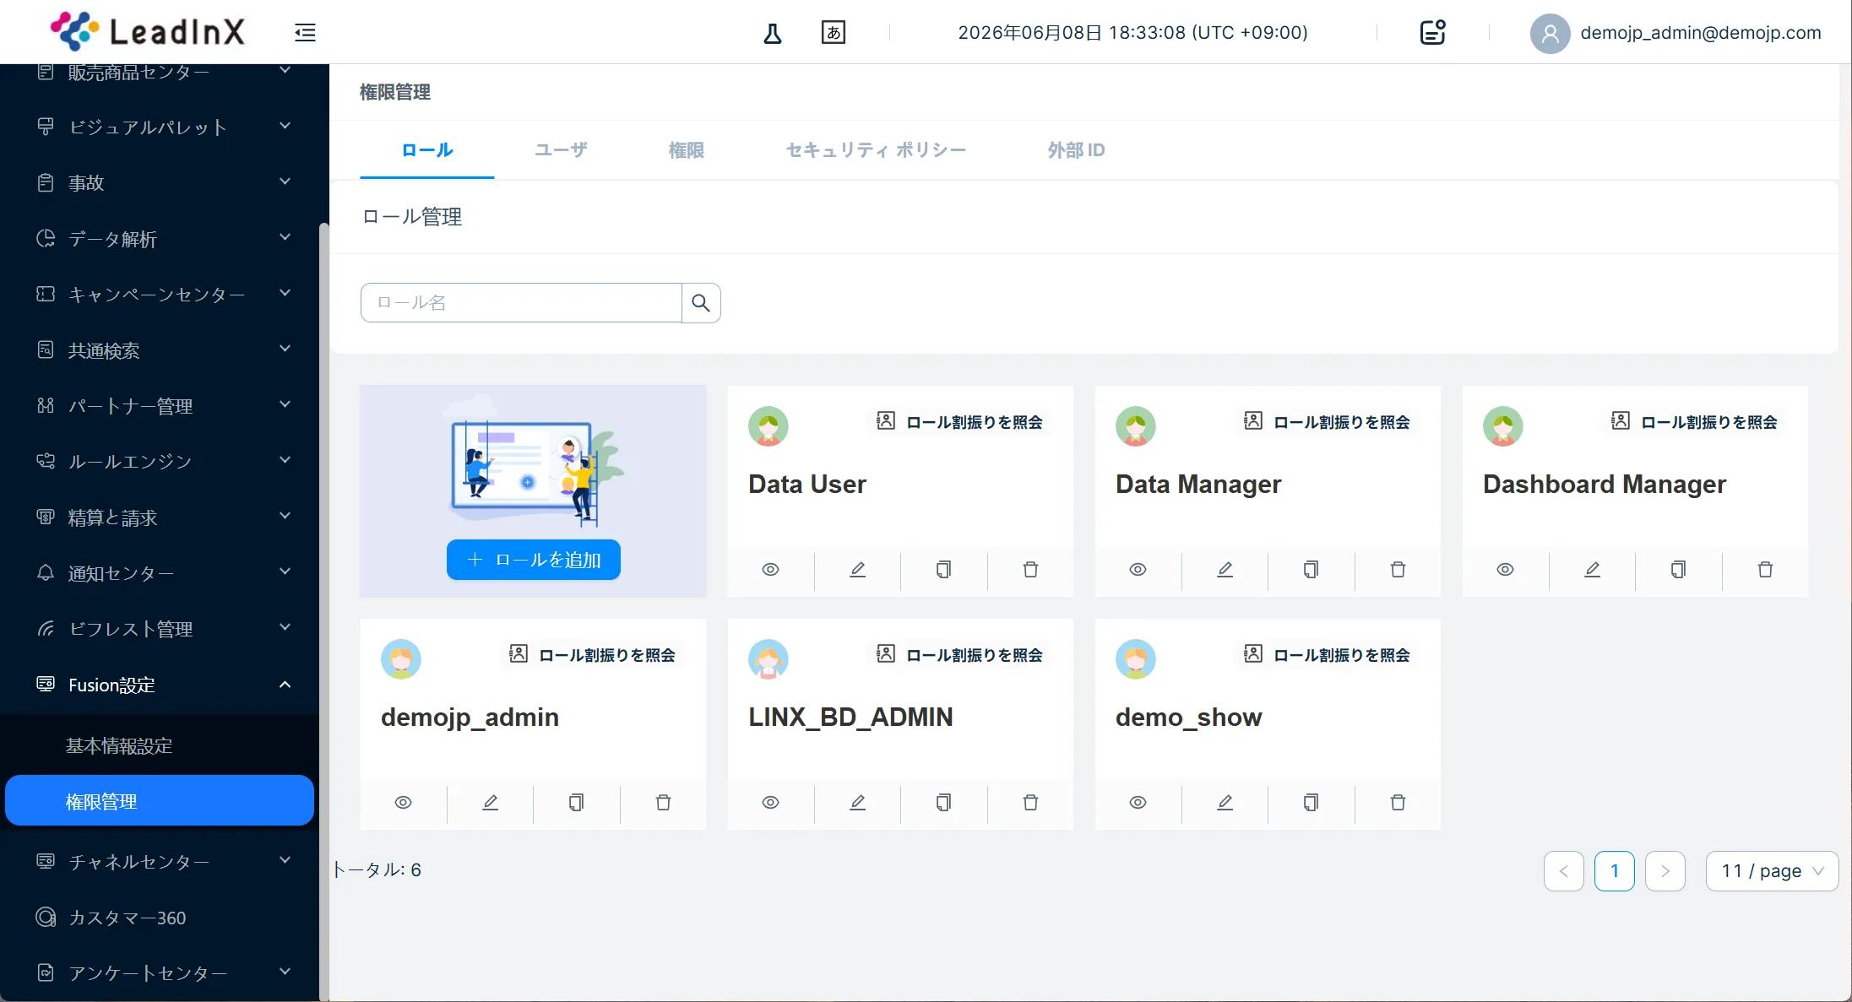Focus the ロール名 search field

pyautogui.click(x=521, y=303)
